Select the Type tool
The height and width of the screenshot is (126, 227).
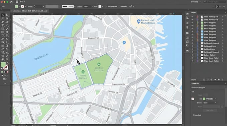[x=3, y=25]
